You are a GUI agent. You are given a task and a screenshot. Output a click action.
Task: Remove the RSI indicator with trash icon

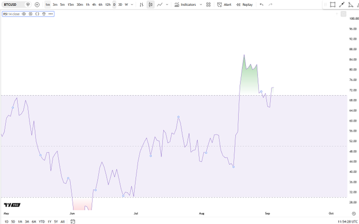[44, 14]
